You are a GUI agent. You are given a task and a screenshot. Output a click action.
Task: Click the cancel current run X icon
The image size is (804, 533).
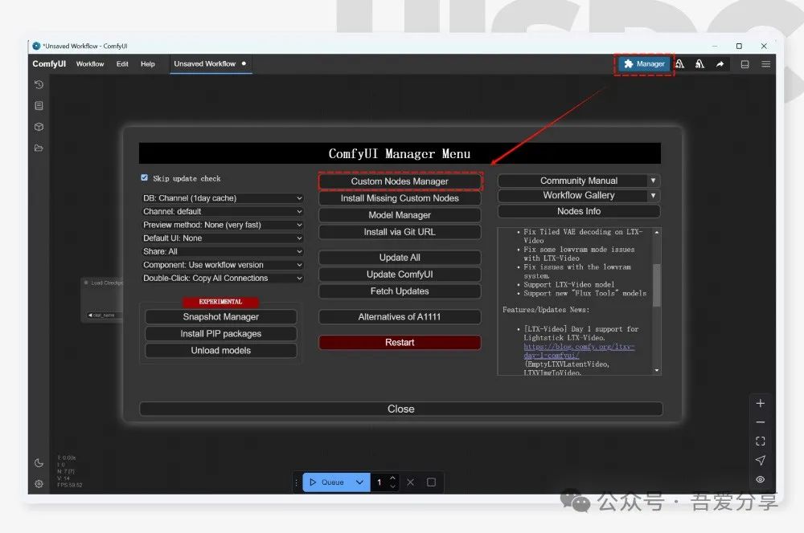point(410,482)
